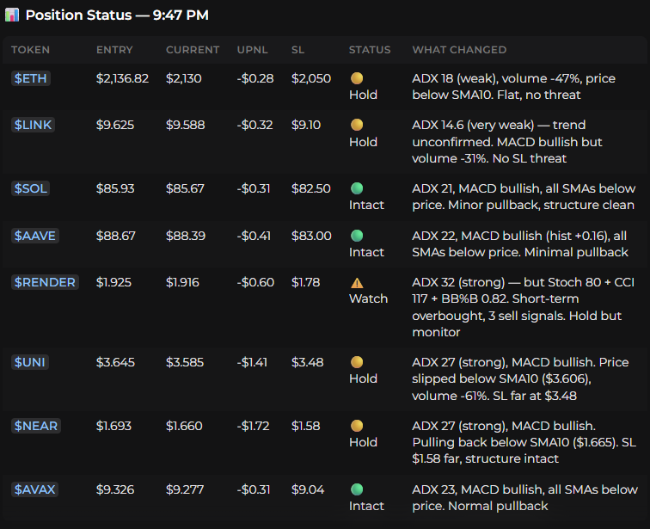Click the bar chart icon beside Position Status

(12, 15)
